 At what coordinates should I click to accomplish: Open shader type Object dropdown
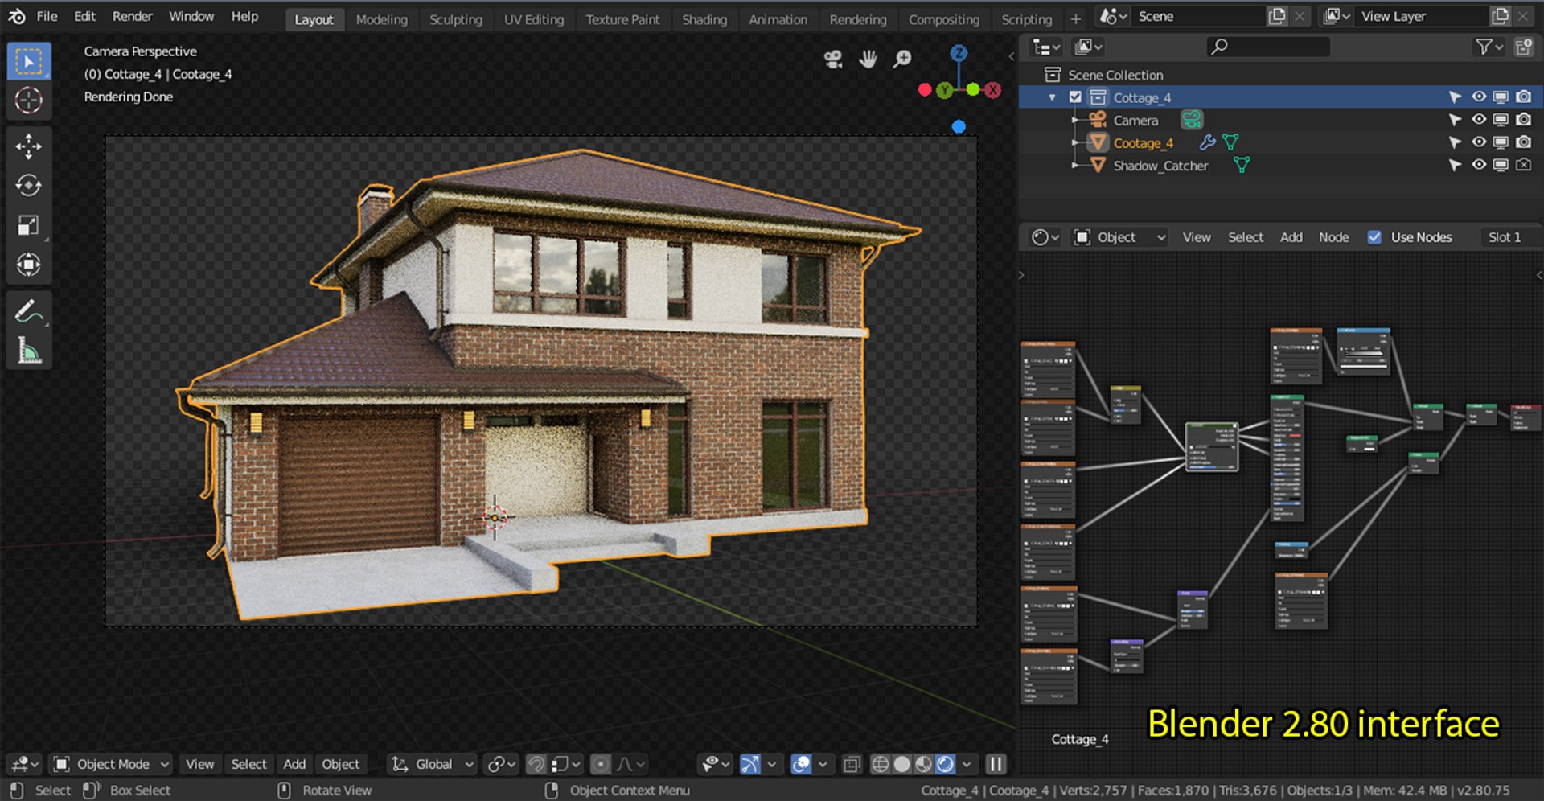tap(1119, 237)
